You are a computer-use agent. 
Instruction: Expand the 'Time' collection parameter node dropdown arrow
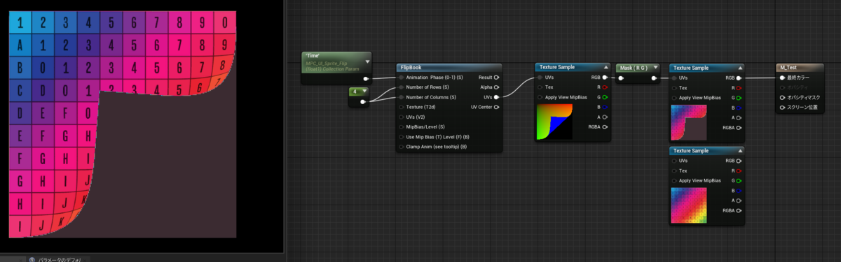point(367,61)
